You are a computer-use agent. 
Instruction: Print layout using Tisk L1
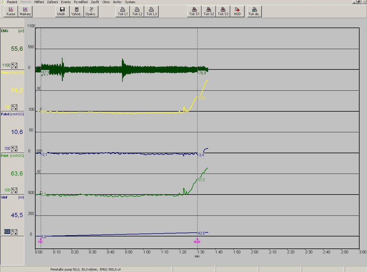pyautogui.click(x=123, y=11)
